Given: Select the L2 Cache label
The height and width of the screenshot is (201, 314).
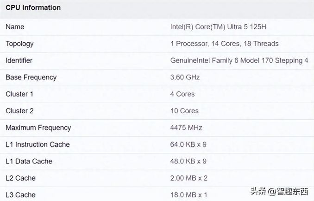Looking at the screenshot, I should point(20,178).
